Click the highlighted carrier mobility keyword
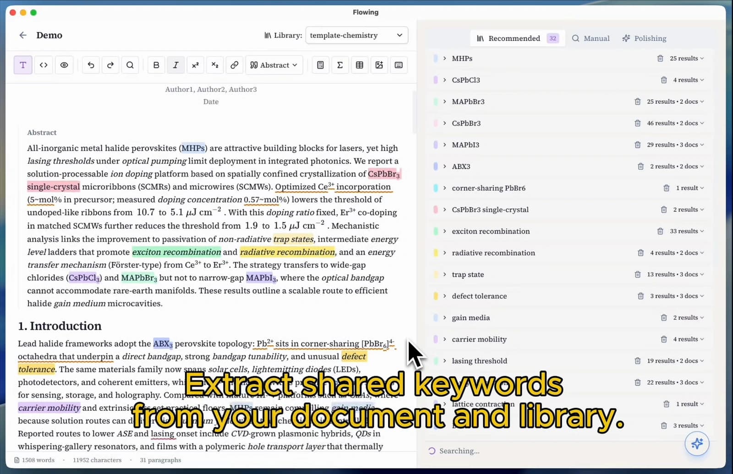Viewport: 733px width, 474px height. [x=49, y=408]
